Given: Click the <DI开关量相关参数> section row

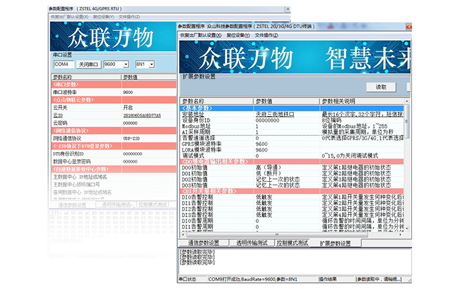Looking at the screenshot, I should coord(291,191).
